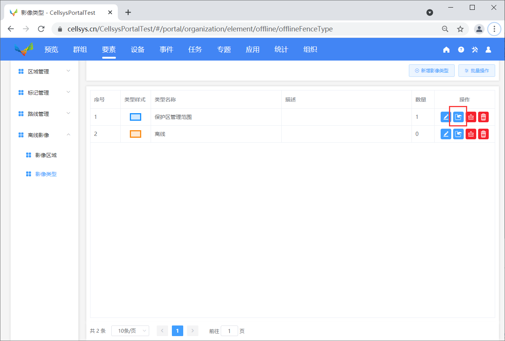Image resolution: width=505 pixels, height=341 pixels.
Task: Click the blue style swatch for 保护区管理范围
Action: [x=136, y=117]
